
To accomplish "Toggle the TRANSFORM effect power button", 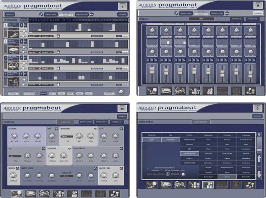I will click(x=95, y=129).
